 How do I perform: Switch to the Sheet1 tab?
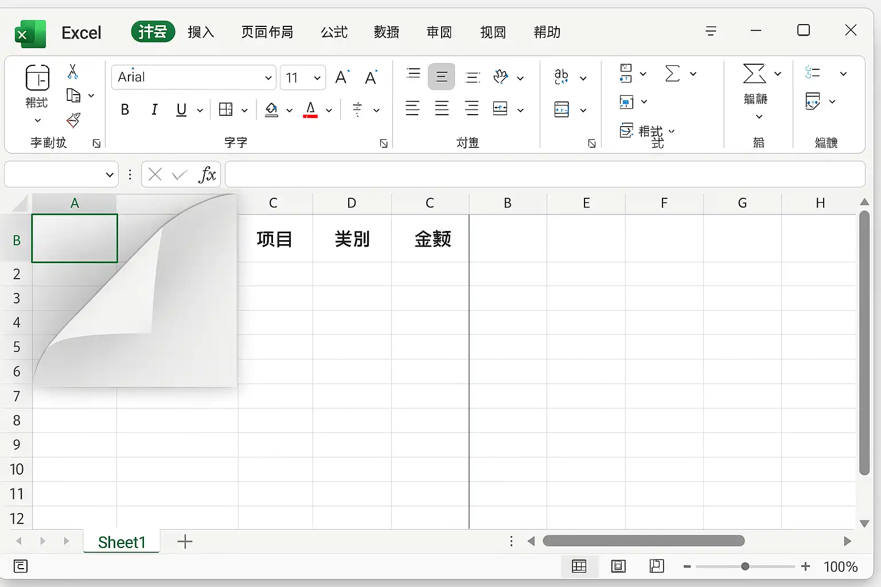coord(122,542)
